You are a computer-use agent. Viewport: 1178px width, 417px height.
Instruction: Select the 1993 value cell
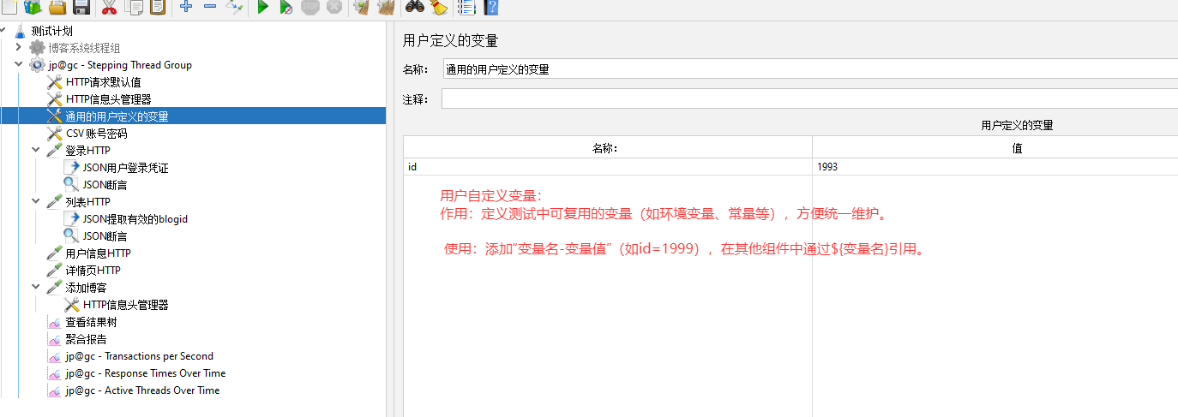(995, 167)
